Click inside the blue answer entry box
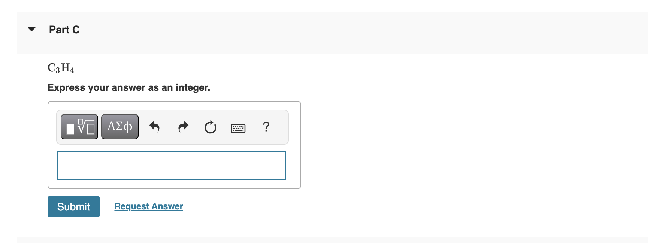The height and width of the screenshot is (243, 648). click(171, 165)
